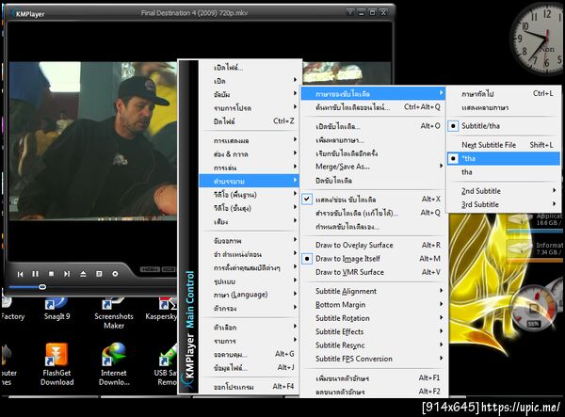Screen dimensions: 565x417
Task: Choose the subtitle explorer item (Alt+Q)
Action: 373,213
